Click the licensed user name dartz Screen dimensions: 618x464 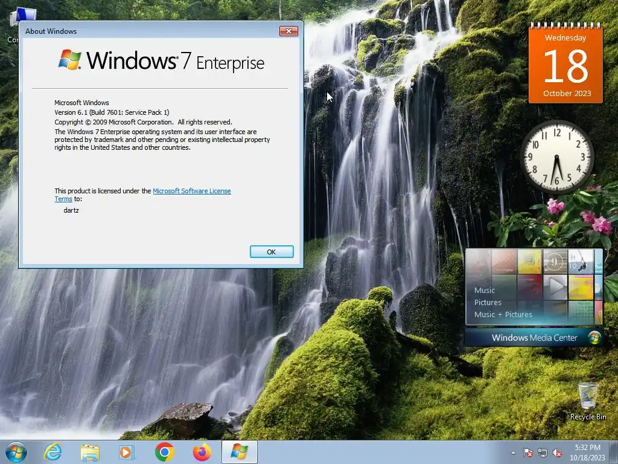click(71, 210)
